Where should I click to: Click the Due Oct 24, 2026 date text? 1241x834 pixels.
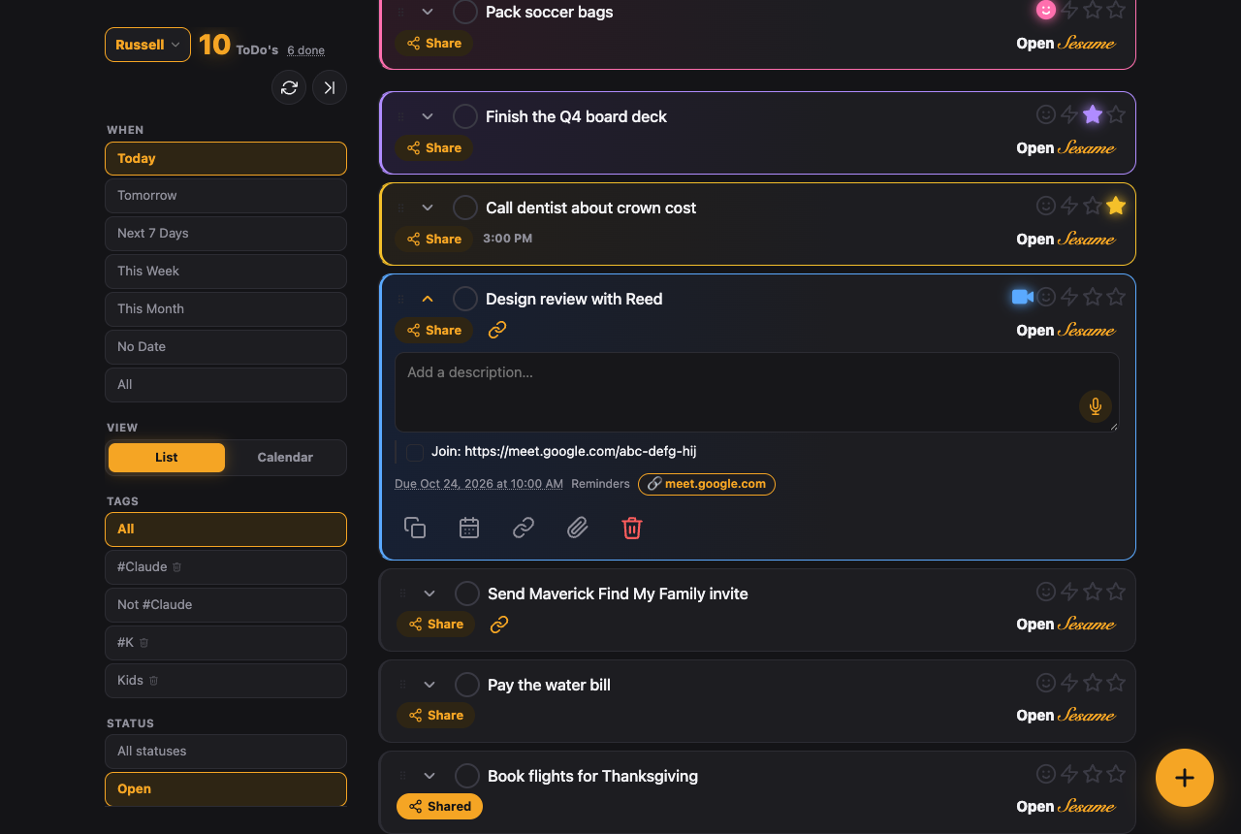[x=479, y=484]
